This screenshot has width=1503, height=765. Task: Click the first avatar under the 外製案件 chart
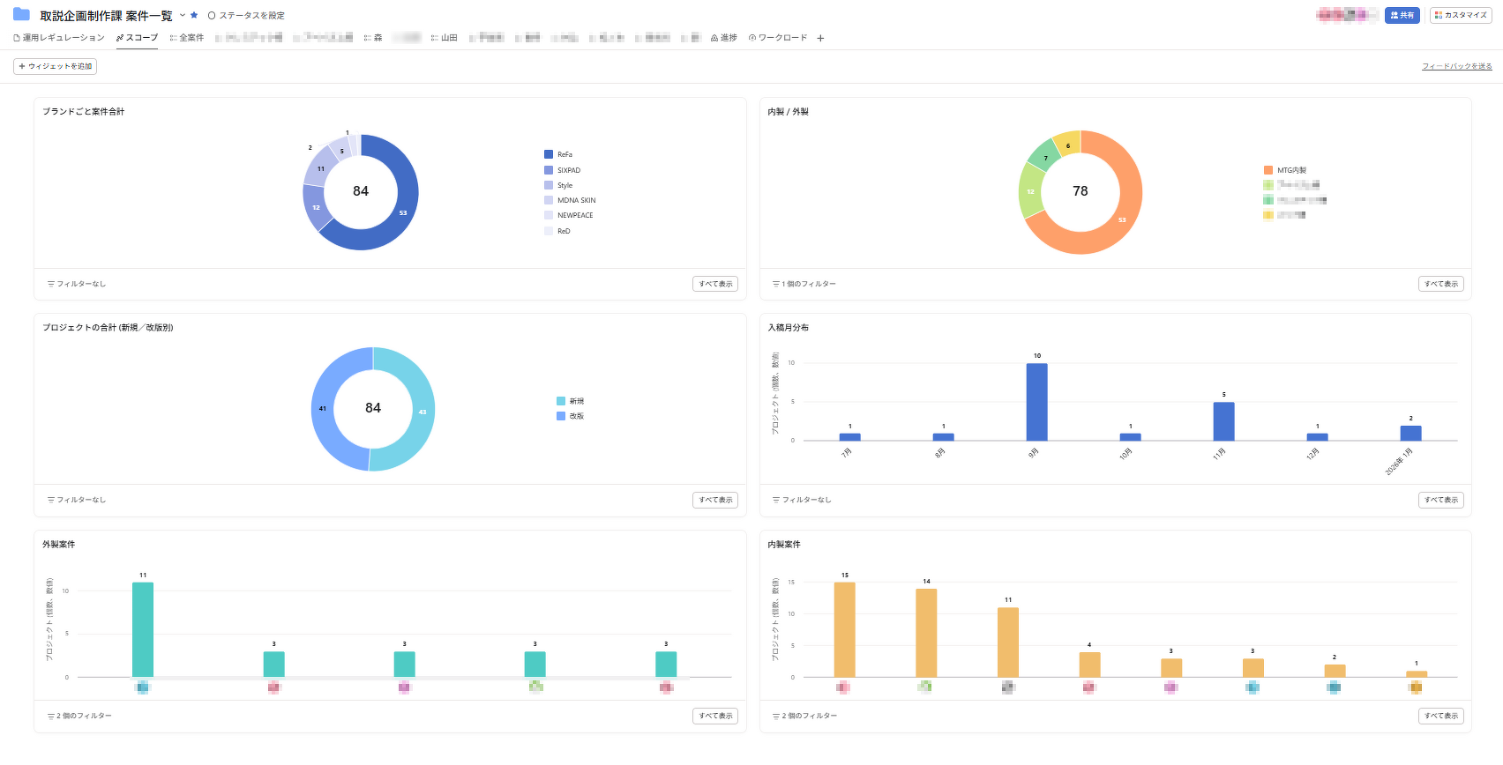(143, 687)
